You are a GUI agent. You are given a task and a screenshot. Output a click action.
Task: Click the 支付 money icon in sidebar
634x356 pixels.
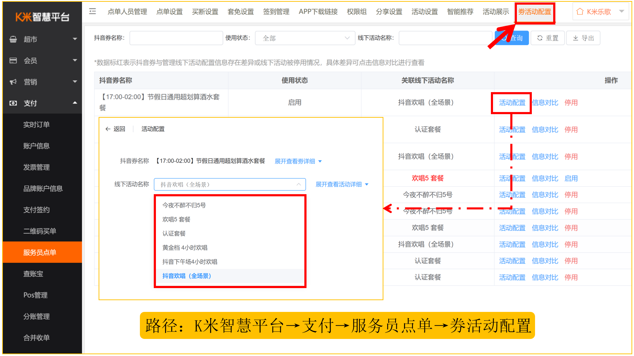[13, 103]
